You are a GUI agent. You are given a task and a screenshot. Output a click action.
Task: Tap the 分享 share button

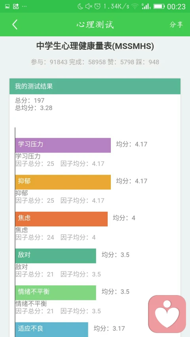tap(176, 24)
